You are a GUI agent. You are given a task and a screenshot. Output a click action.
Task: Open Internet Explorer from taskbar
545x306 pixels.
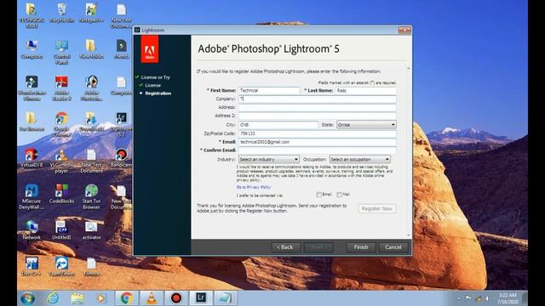(53, 298)
